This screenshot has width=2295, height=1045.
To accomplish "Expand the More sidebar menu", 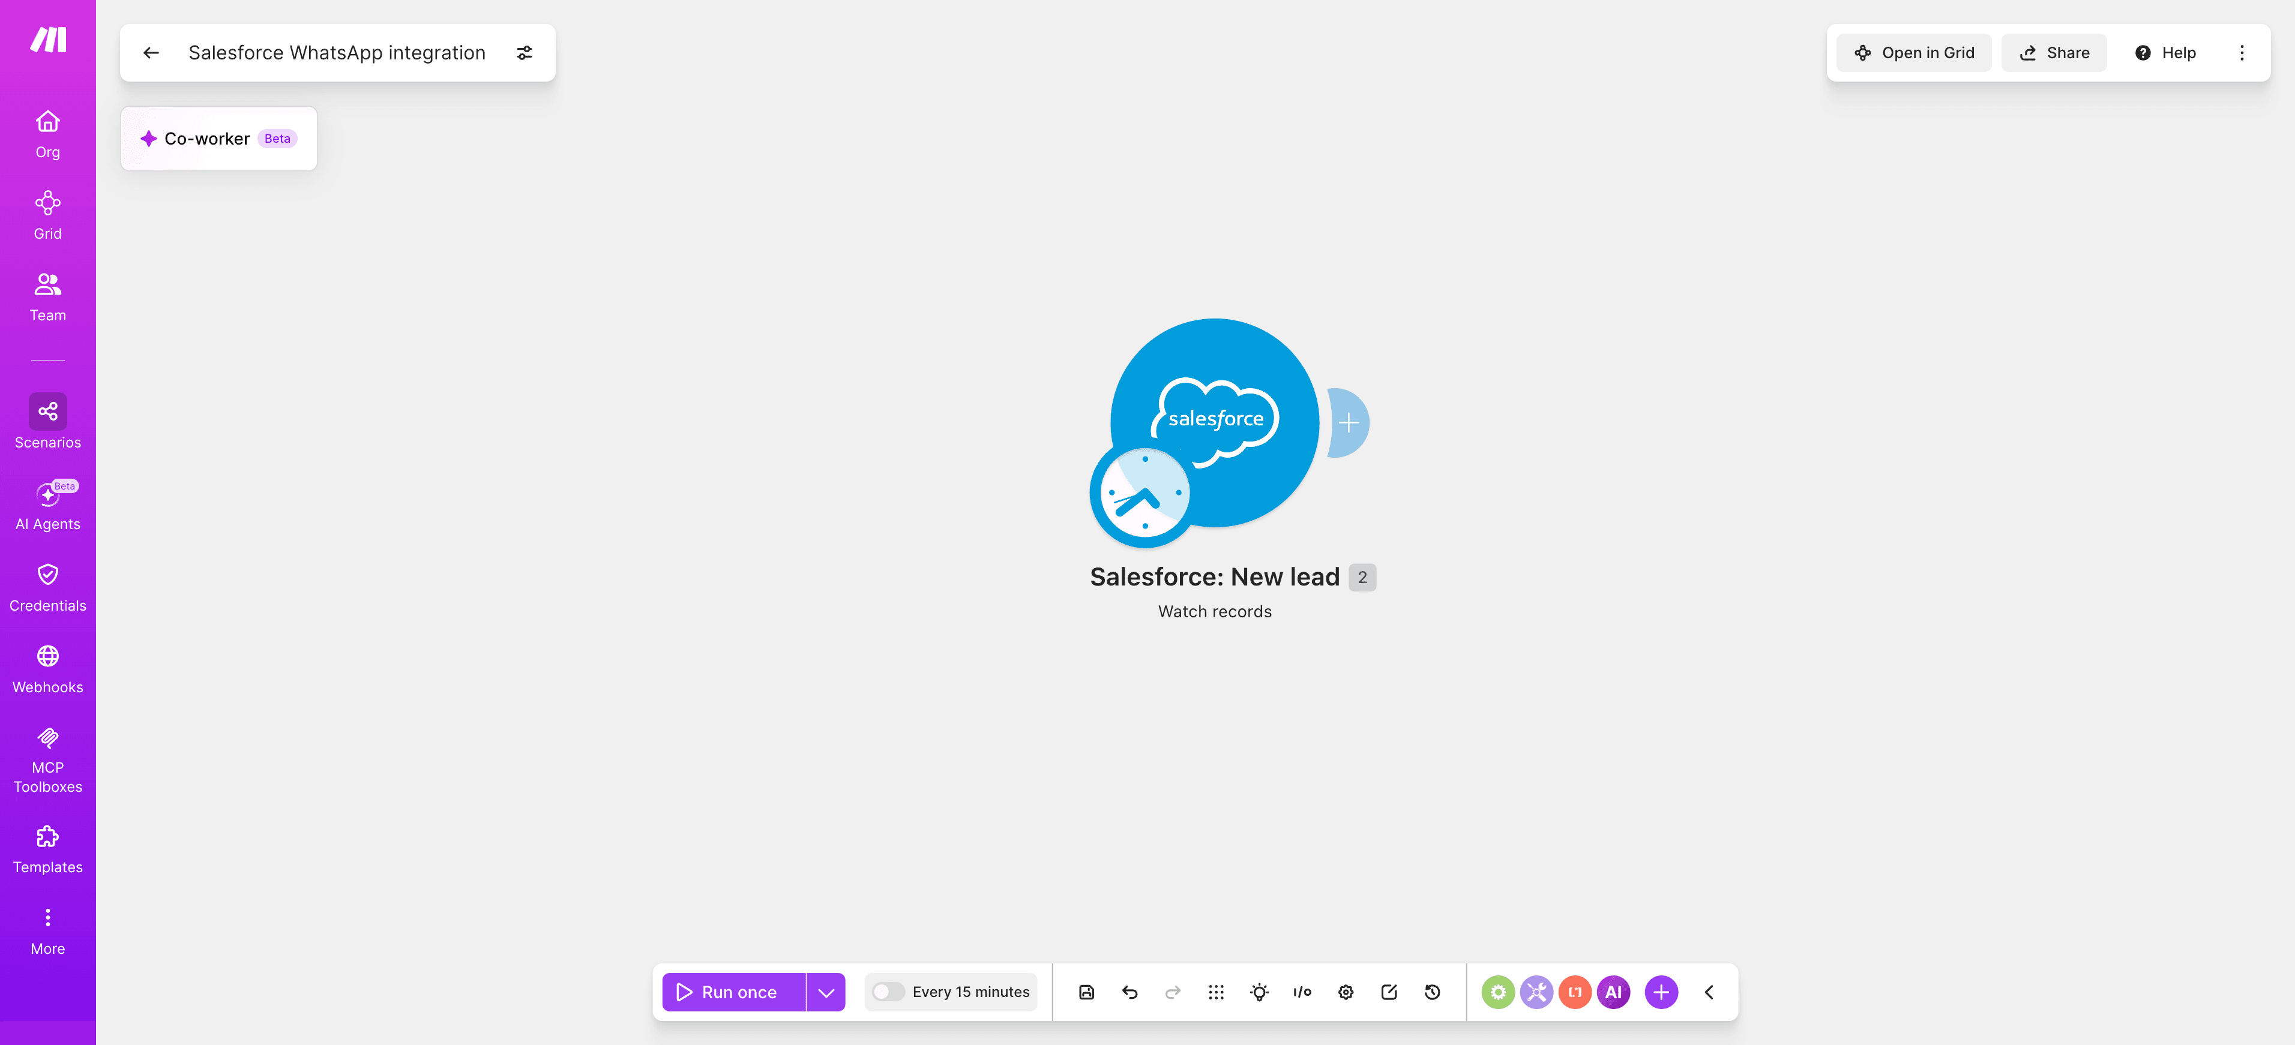I will pos(48,932).
